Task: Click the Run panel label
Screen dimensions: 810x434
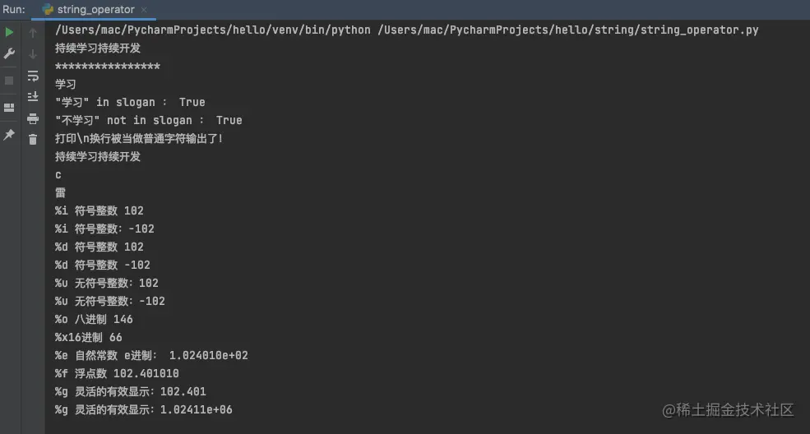Action: pos(14,9)
